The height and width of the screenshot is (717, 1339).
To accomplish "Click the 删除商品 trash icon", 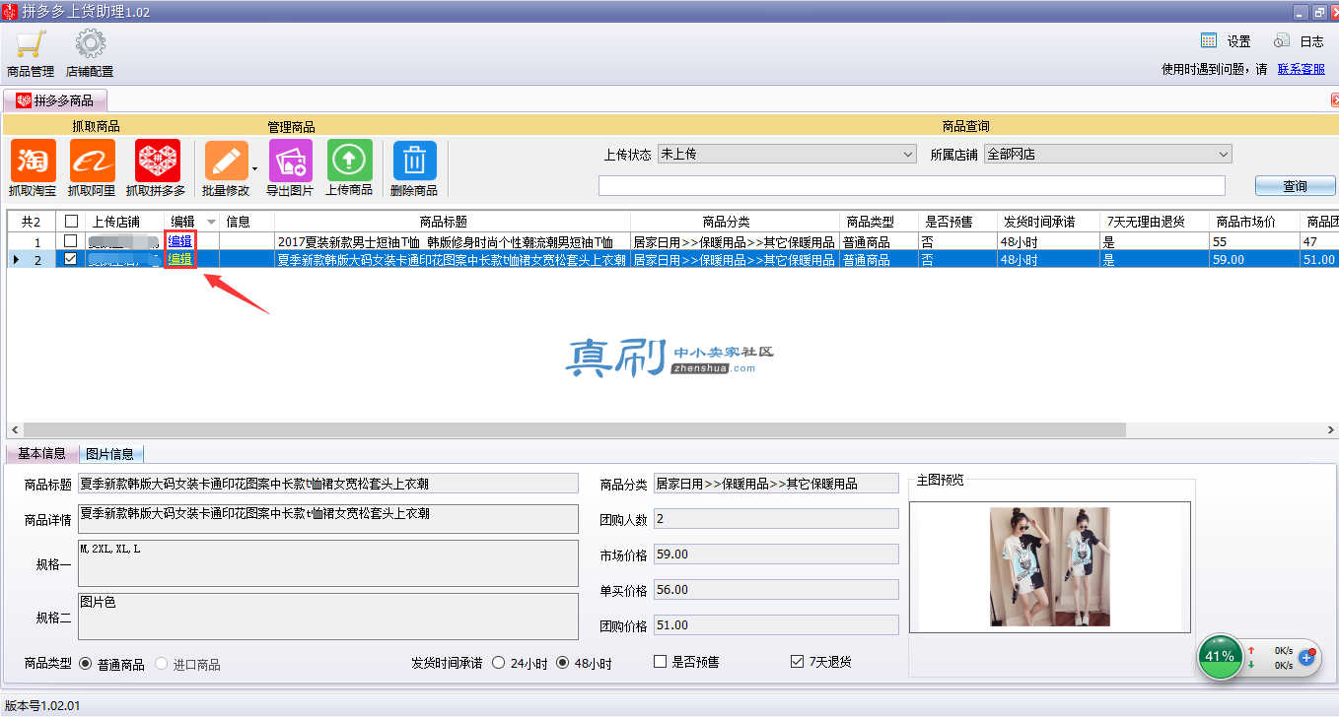I will click(414, 161).
